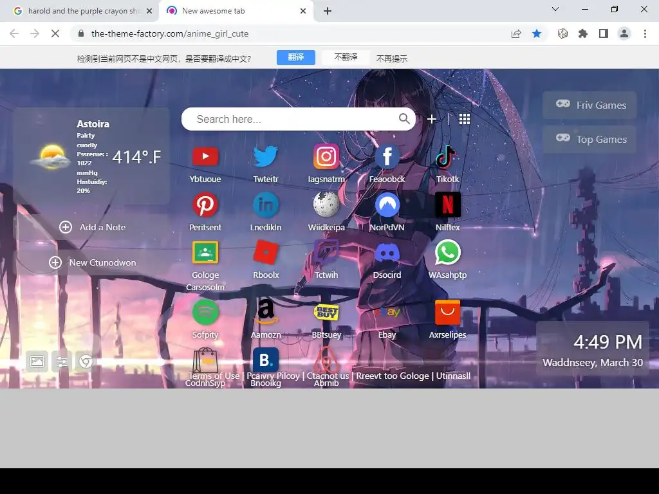Screen dimensions: 659x494
Task: Launch the Instagram shortcut
Action: click(x=326, y=156)
